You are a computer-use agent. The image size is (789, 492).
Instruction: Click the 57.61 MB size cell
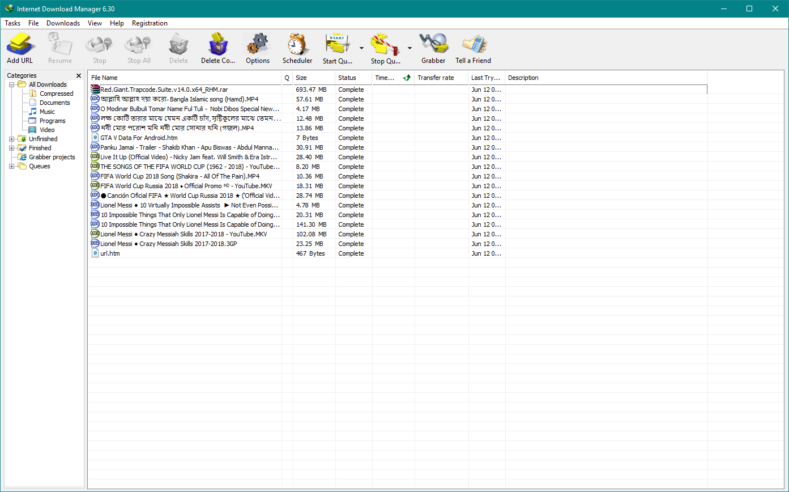[x=309, y=99]
